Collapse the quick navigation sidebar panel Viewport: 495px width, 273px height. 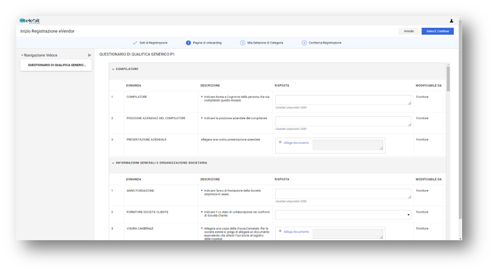point(89,55)
